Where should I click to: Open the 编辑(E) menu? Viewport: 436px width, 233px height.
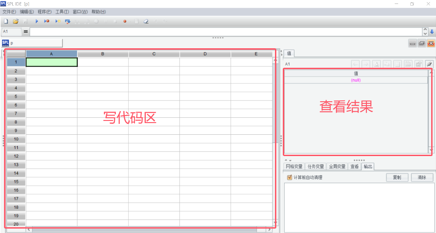pyautogui.click(x=27, y=12)
